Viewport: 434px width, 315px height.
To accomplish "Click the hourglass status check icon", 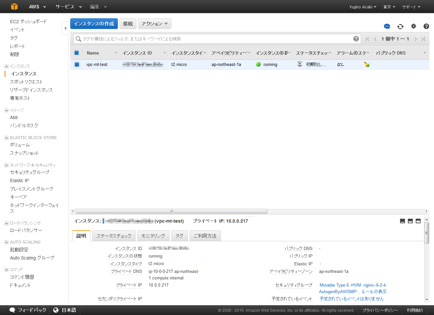I will click(x=300, y=64).
